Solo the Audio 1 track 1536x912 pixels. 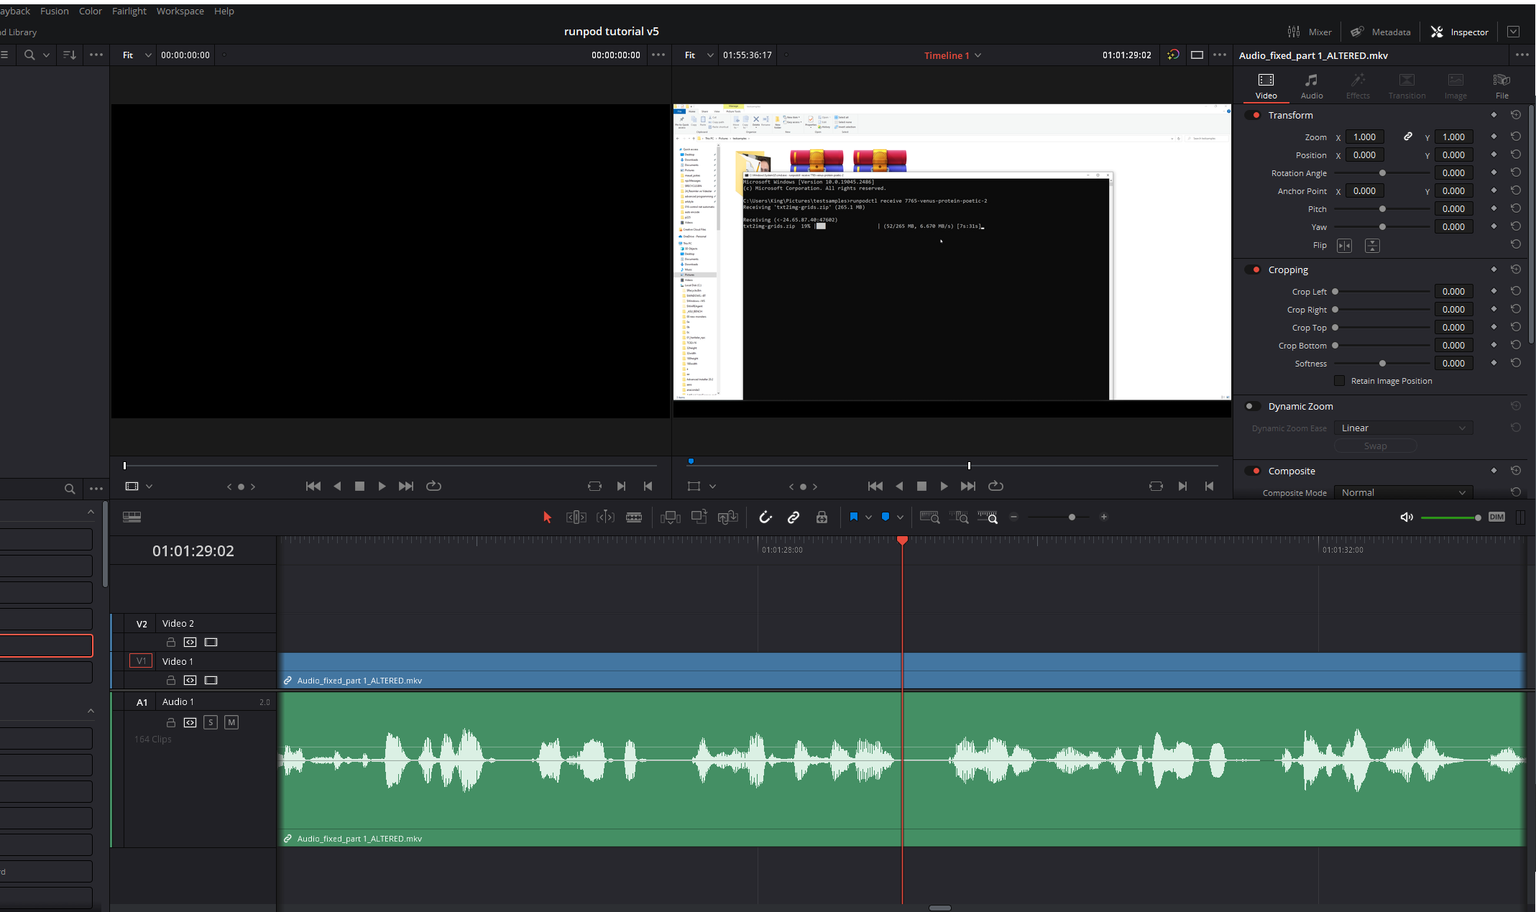[x=210, y=722]
